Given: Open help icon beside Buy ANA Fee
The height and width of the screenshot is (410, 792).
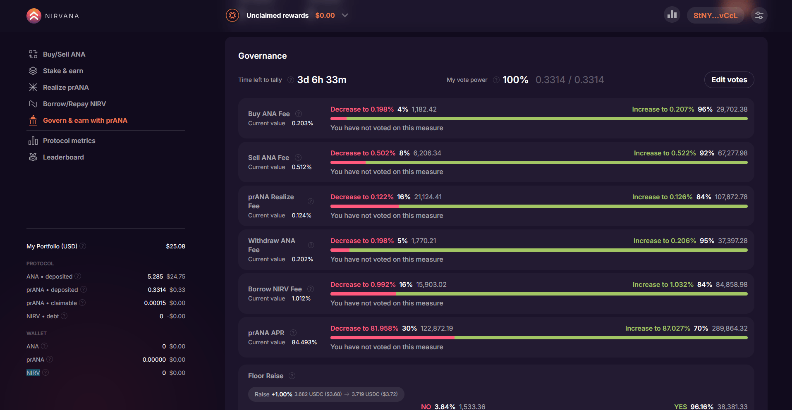Looking at the screenshot, I should (299, 114).
